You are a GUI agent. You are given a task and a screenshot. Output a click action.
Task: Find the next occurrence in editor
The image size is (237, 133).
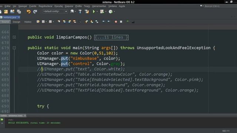(70, 22)
